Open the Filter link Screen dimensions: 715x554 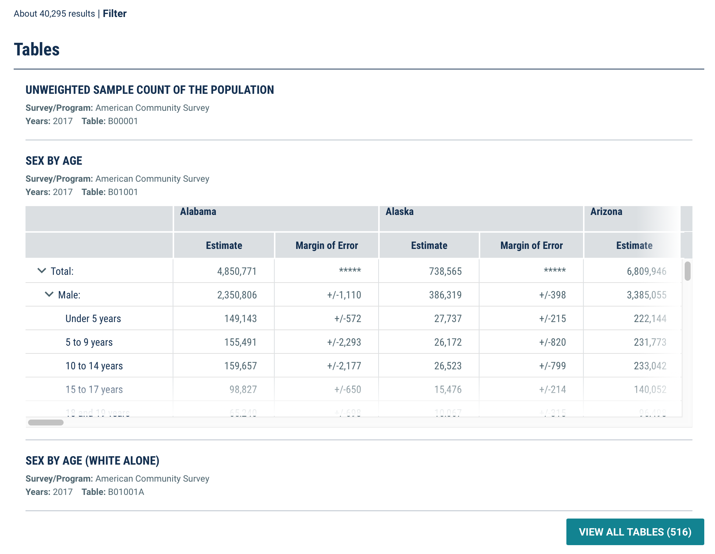click(115, 14)
